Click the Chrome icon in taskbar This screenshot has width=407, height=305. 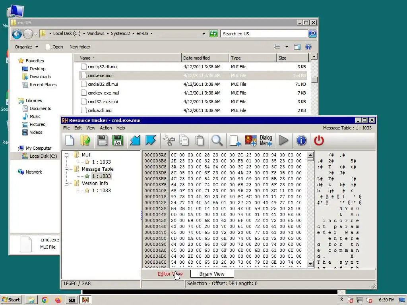(x=45, y=300)
